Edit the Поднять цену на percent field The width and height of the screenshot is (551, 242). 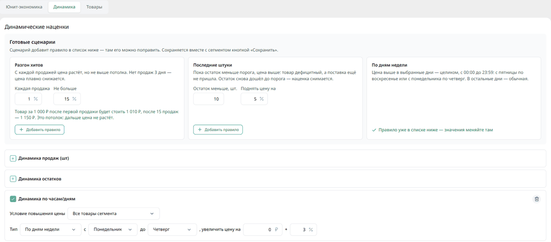point(254,99)
